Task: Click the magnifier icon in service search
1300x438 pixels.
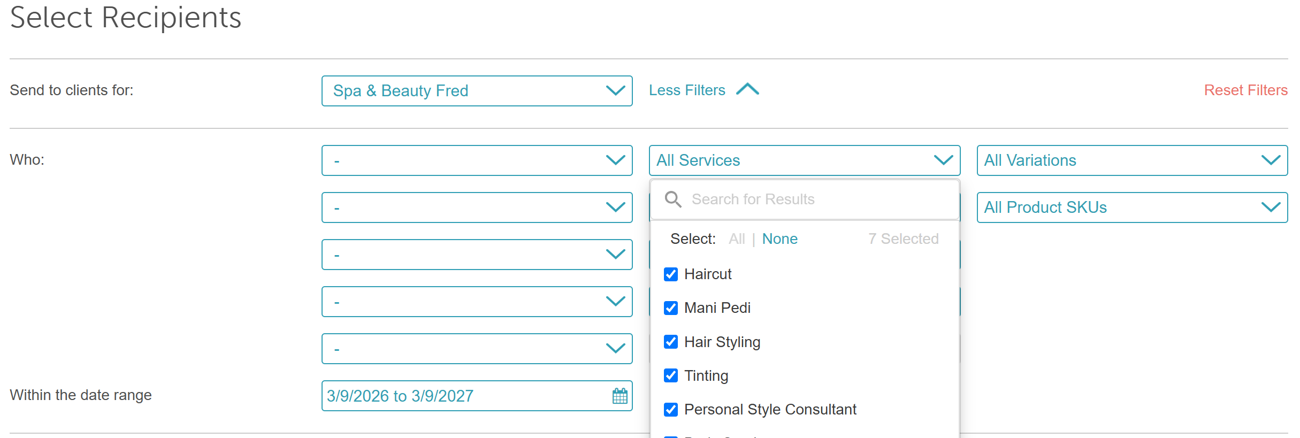Action: (x=673, y=199)
